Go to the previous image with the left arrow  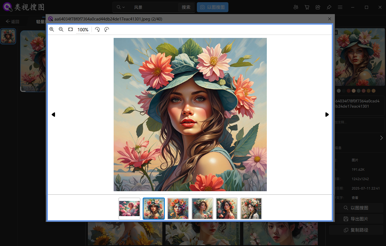(53, 115)
